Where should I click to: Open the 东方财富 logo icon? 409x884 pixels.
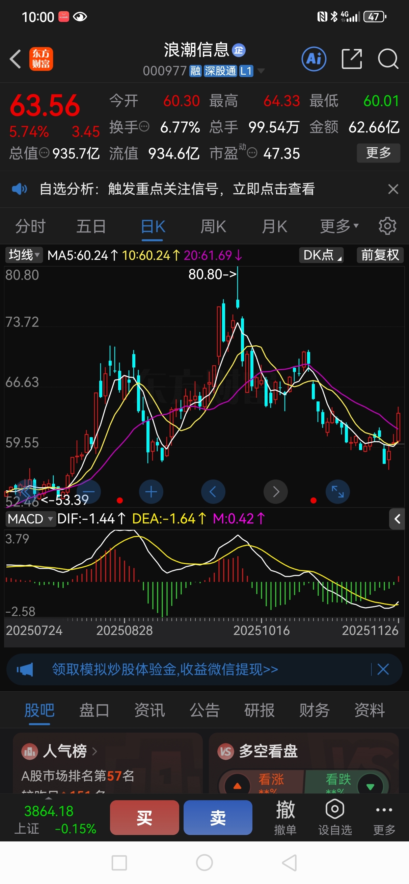pyautogui.click(x=41, y=59)
